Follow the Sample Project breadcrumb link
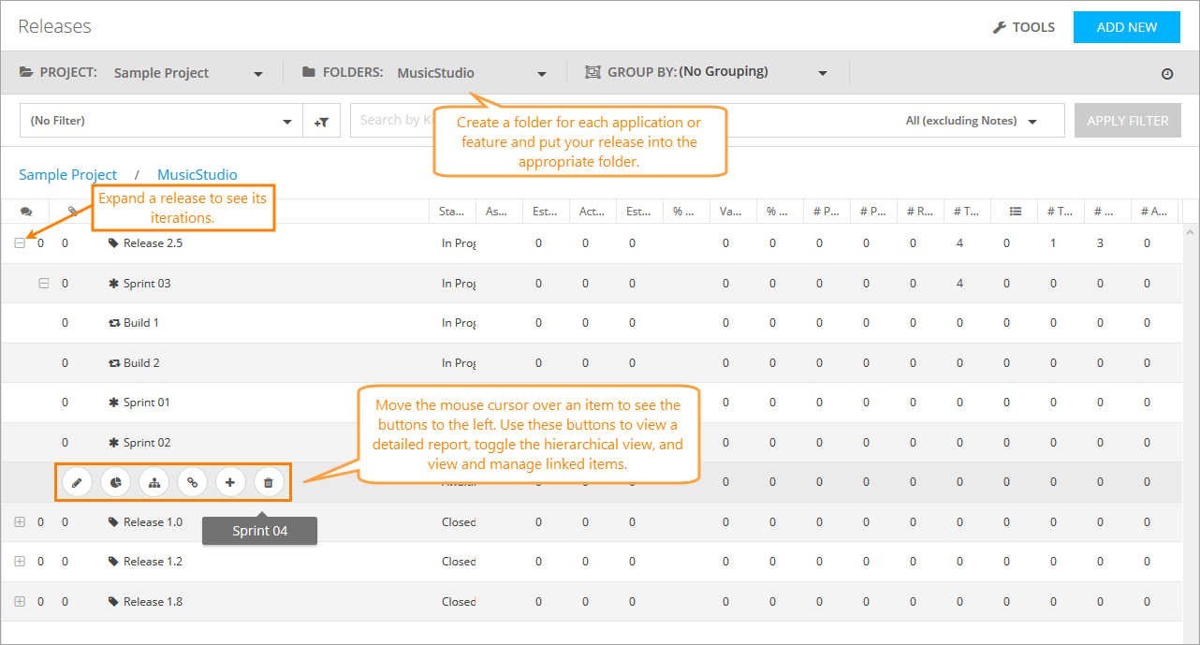 coord(68,175)
